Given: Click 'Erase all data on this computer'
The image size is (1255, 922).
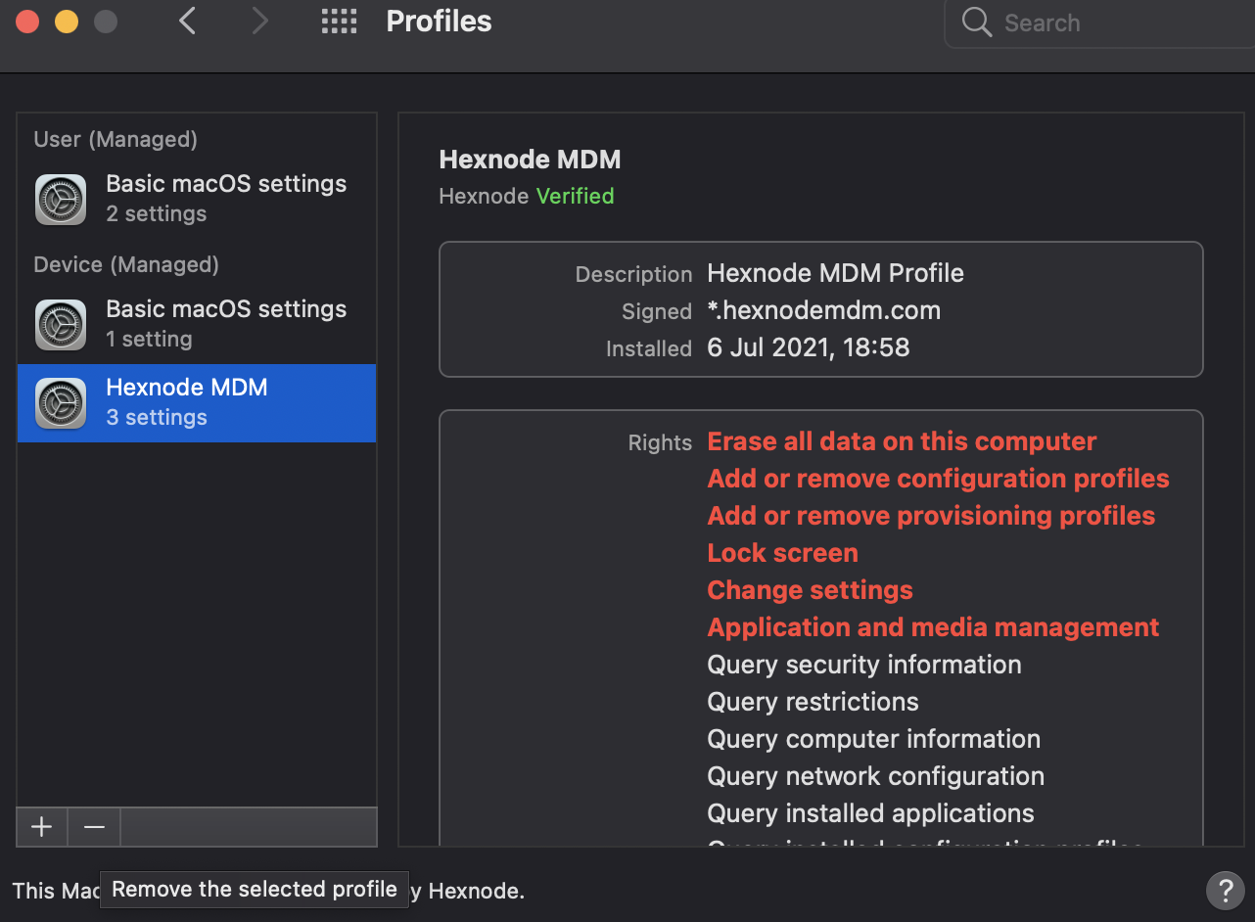Looking at the screenshot, I should [902, 441].
